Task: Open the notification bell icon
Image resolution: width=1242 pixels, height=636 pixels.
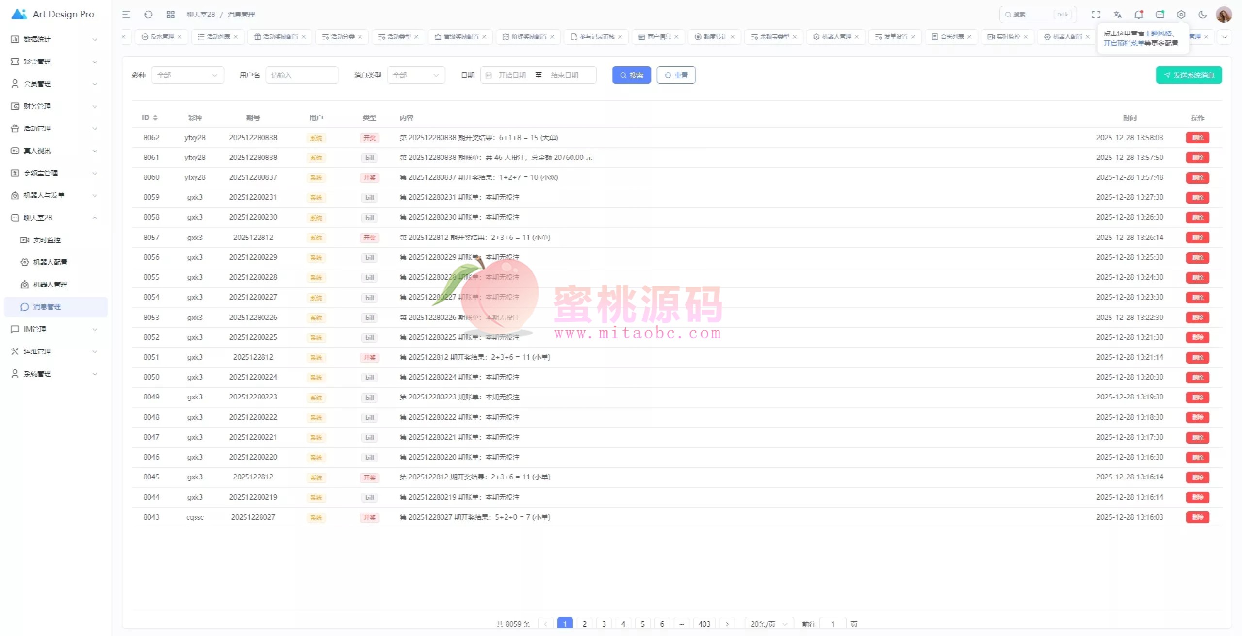Action: pos(1139,15)
